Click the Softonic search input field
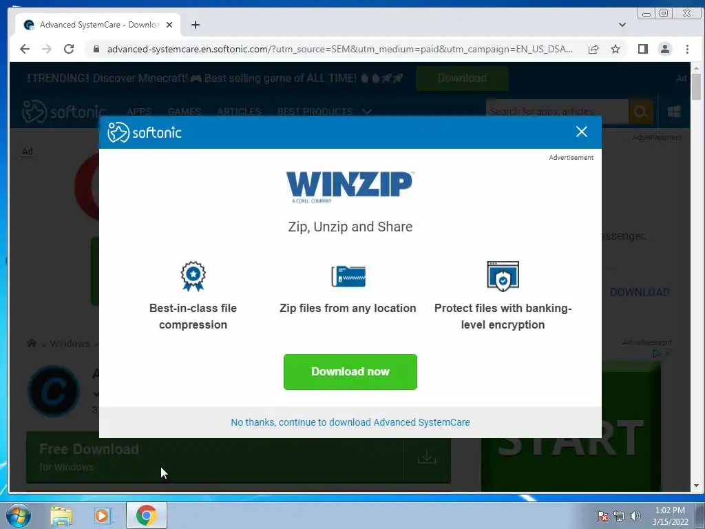The width and height of the screenshot is (705, 529). point(557,112)
